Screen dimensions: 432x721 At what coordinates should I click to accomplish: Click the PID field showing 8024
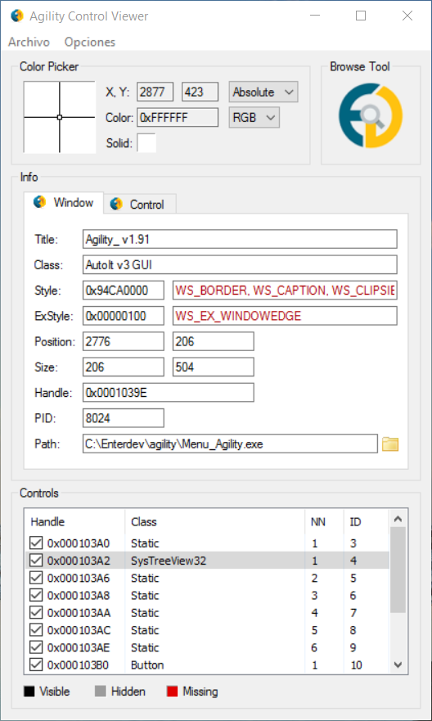pos(124,418)
